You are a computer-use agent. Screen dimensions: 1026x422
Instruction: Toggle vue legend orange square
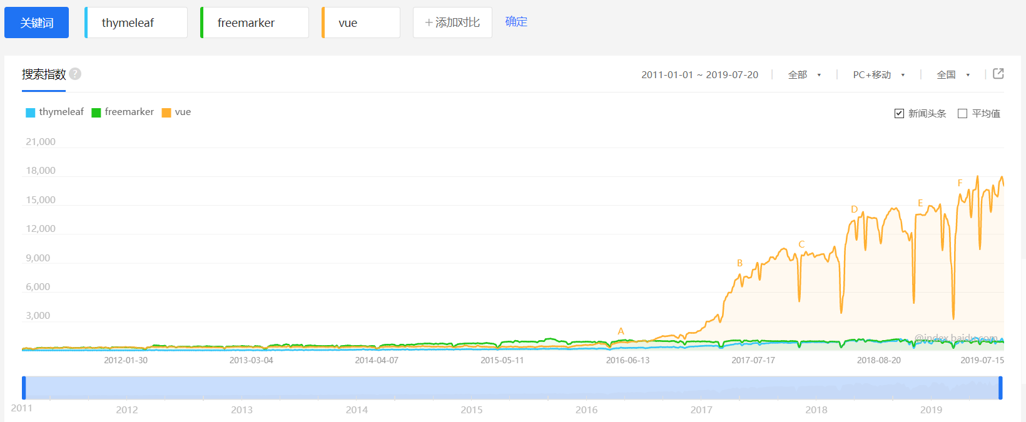(x=166, y=113)
